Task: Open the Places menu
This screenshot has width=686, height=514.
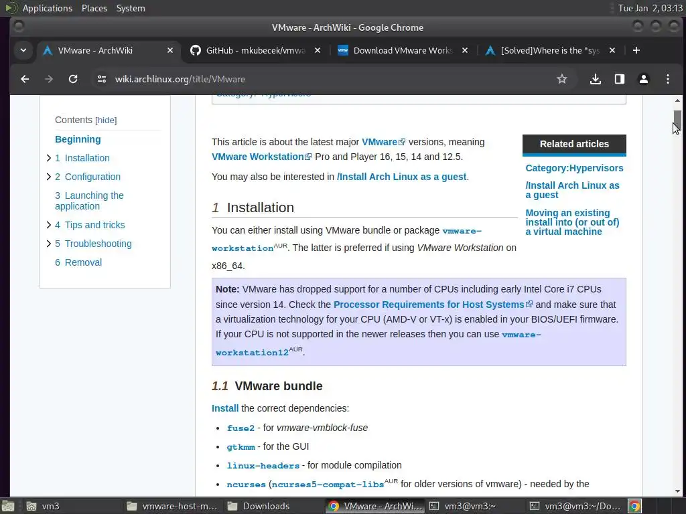Action: point(94,8)
